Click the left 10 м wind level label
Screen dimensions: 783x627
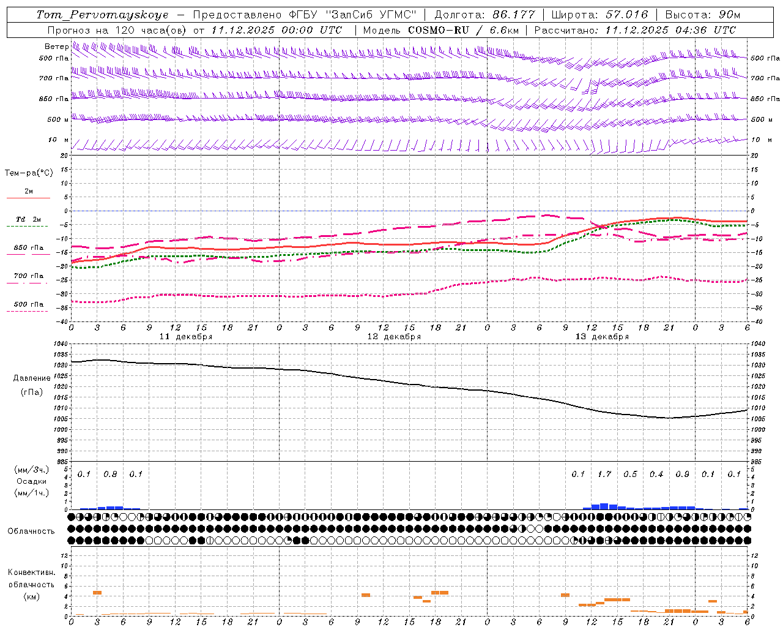pos(58,140)
